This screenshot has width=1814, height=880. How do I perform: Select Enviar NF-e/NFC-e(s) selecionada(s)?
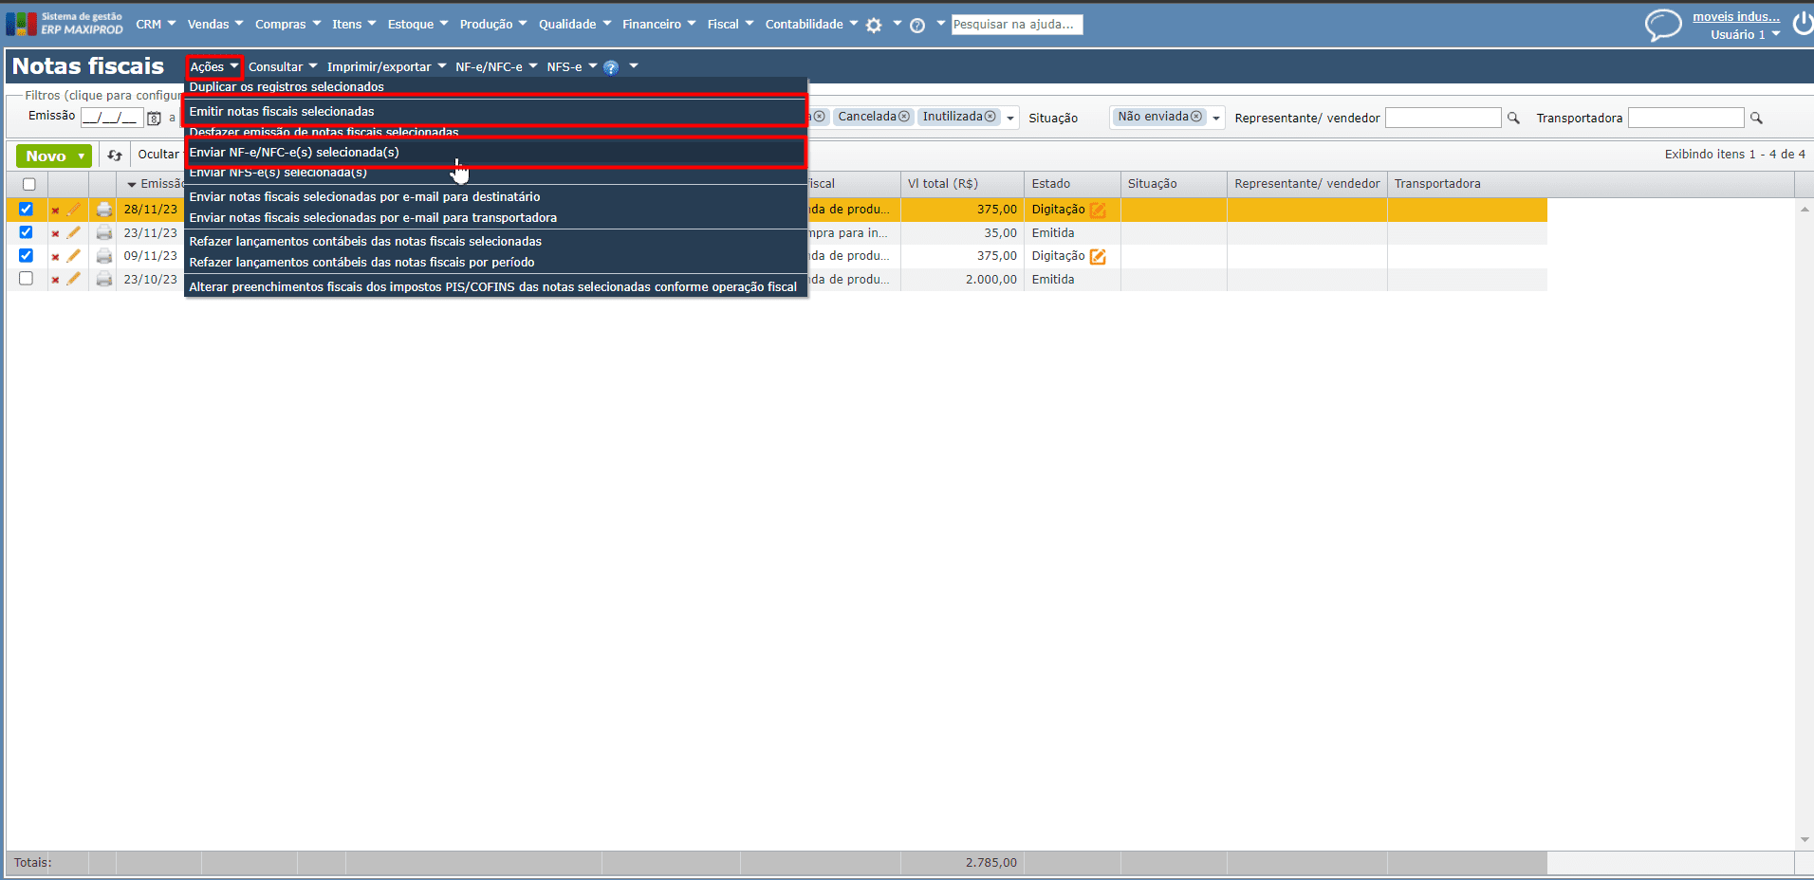coord(495,152)
